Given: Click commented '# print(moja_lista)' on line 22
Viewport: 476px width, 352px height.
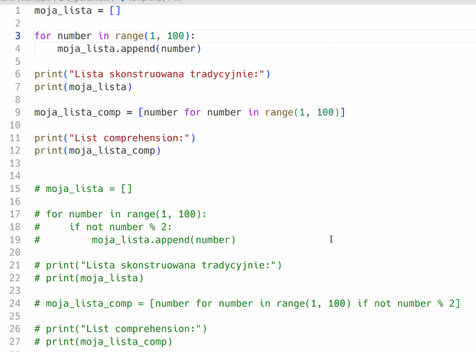Looking at the screenshot, I should coord(89,278).
